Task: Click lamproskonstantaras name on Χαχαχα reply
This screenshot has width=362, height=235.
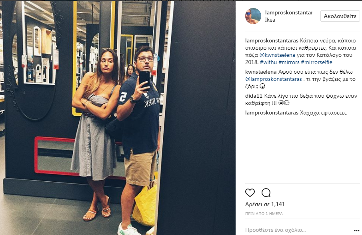Action: tap(272, 113)
